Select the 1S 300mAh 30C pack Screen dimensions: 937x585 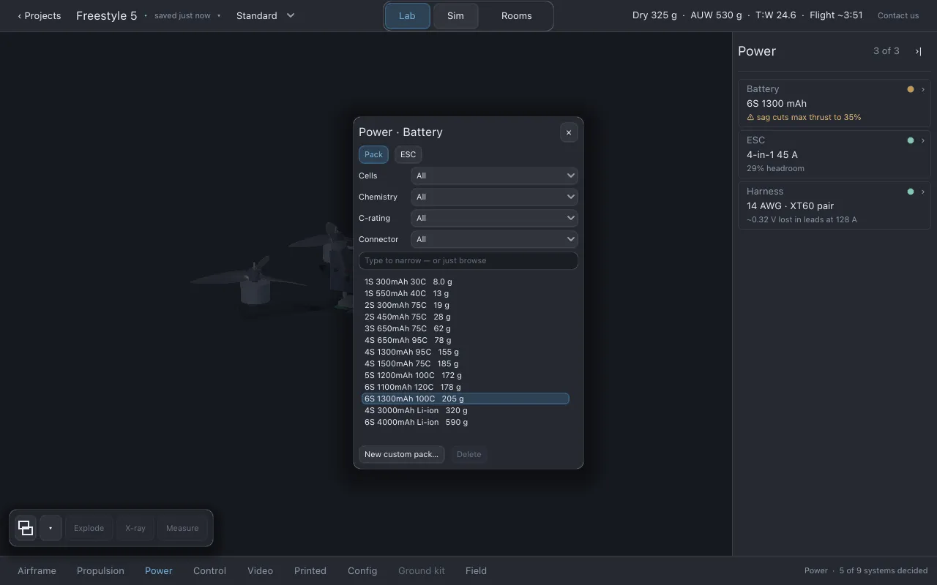466,282
